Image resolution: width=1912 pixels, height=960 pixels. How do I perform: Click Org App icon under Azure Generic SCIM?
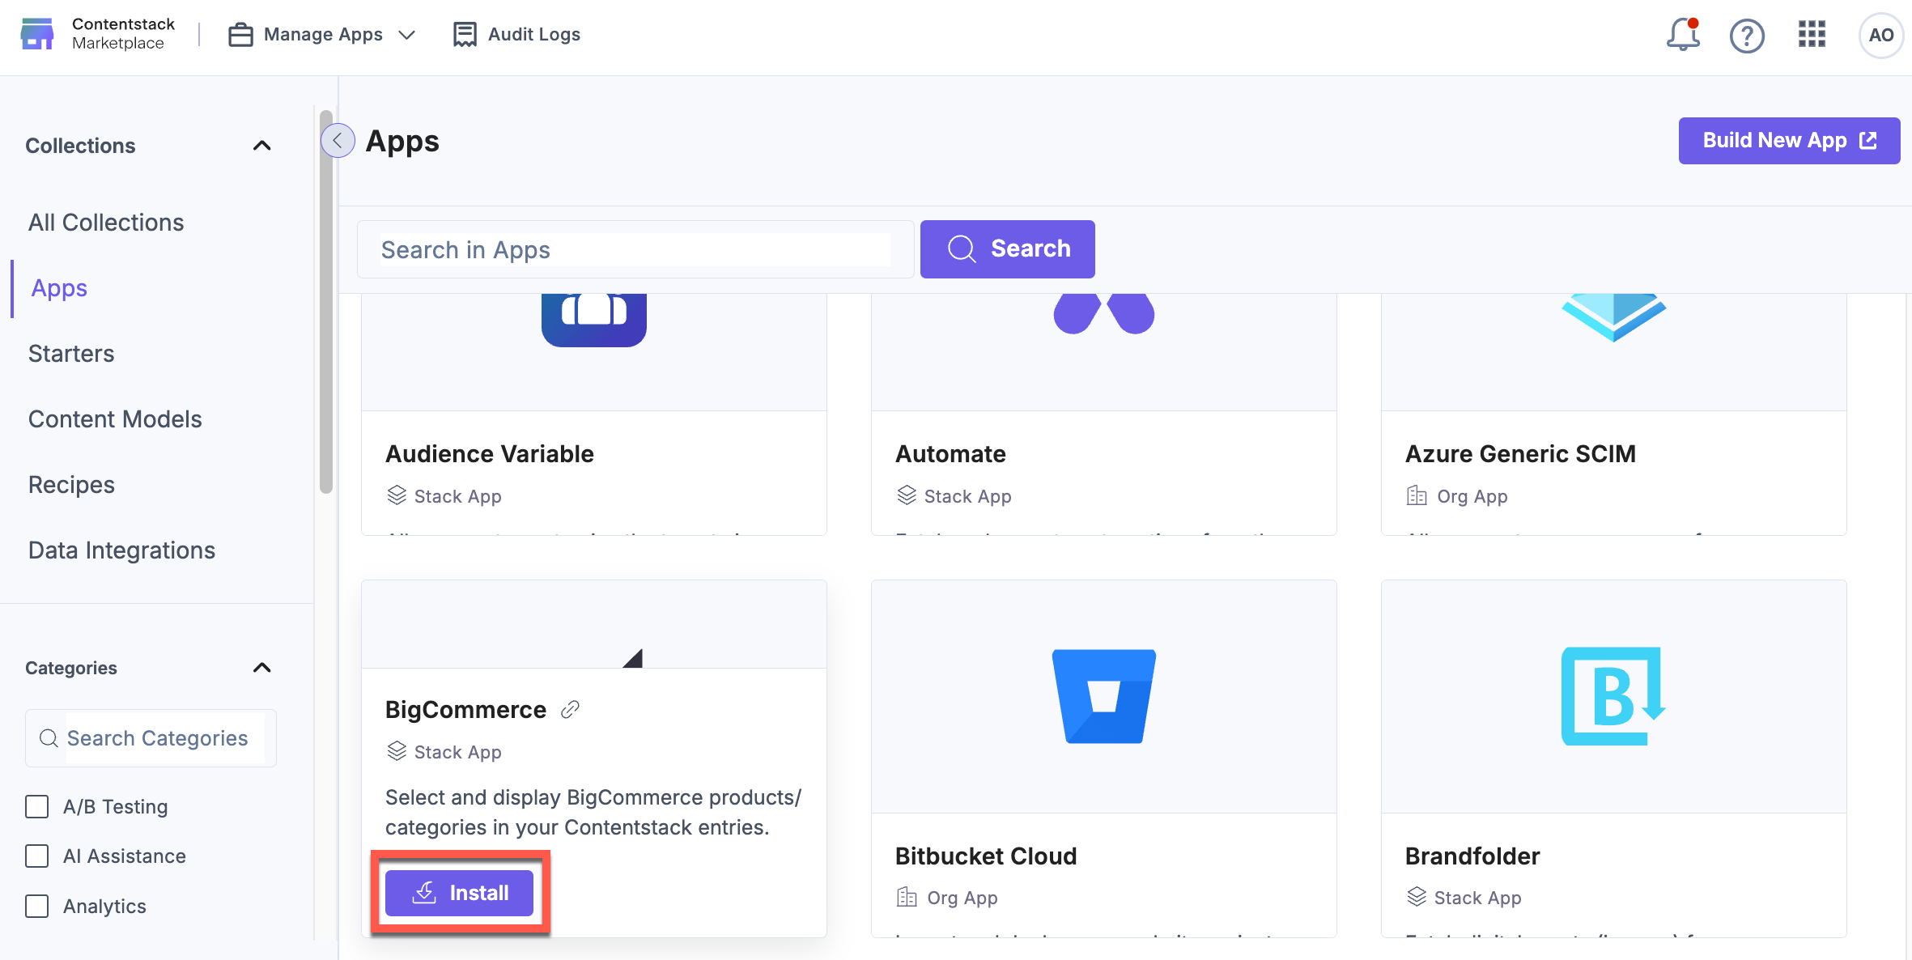pyautogui.click(x=1417, y=495)
